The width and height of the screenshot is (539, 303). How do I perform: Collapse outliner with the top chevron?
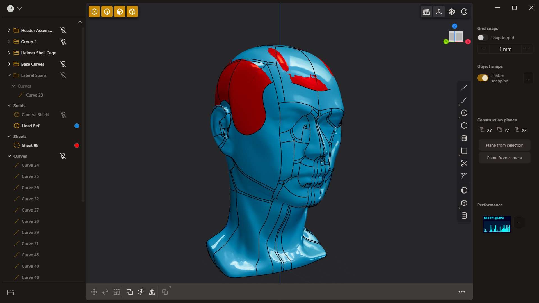(x=80, y=22)
